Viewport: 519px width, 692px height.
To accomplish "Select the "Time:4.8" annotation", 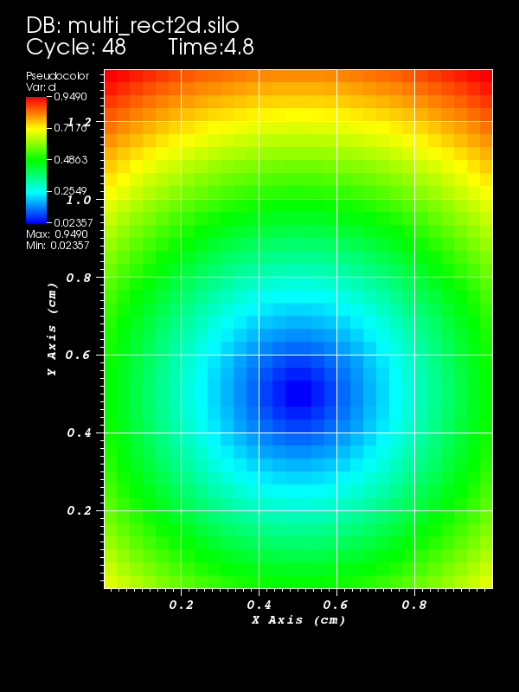I will pos(210,47).
